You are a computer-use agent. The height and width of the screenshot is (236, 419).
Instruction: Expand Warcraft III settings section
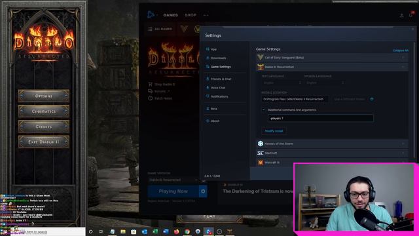332,163
